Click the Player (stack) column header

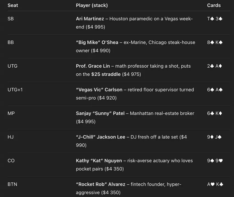pyautogui.click(x=92, y=5)
